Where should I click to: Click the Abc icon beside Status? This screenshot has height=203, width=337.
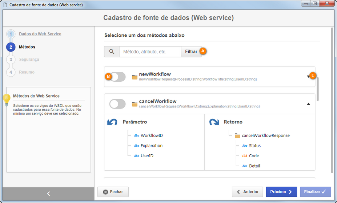tap(245, 146)
